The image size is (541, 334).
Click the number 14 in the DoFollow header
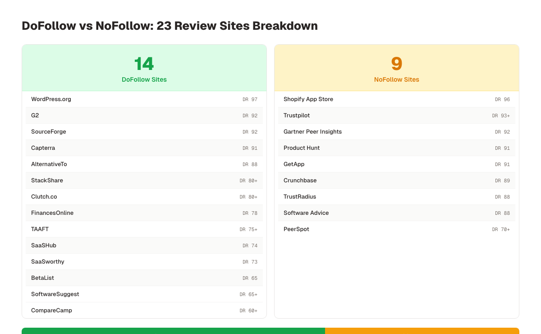coord(144,64)
